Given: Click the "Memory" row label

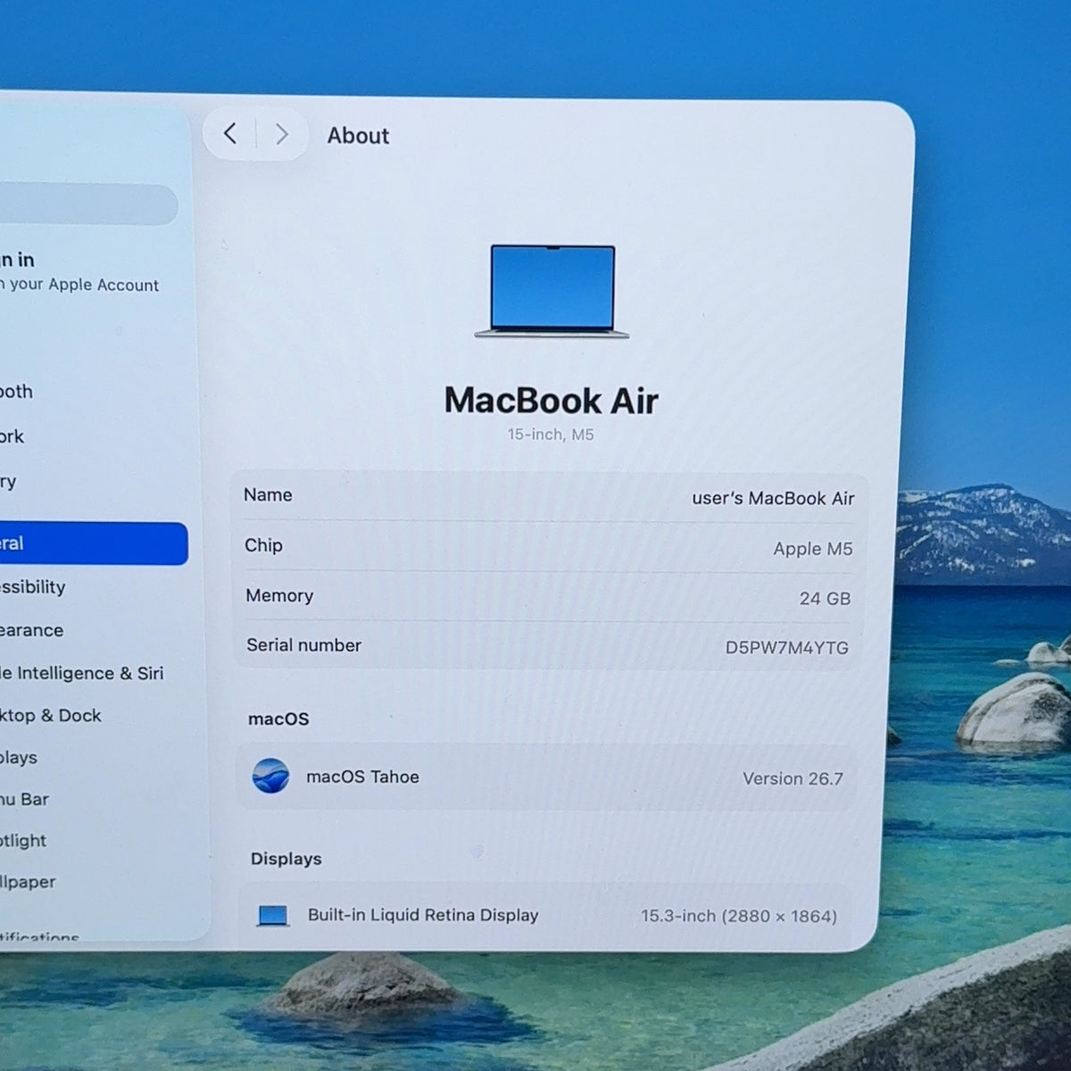Looking at the screenshot, I should [x=279, y=595].
